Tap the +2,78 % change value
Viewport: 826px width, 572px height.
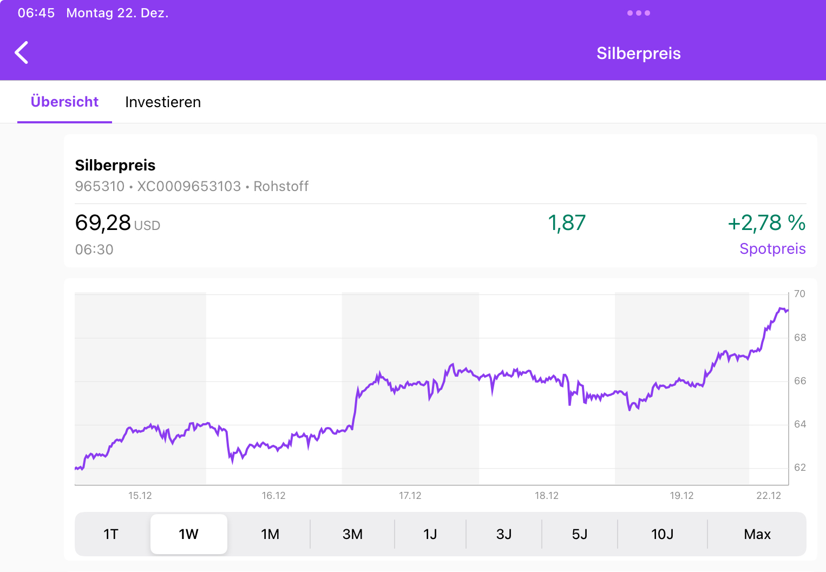coord(766,223)
